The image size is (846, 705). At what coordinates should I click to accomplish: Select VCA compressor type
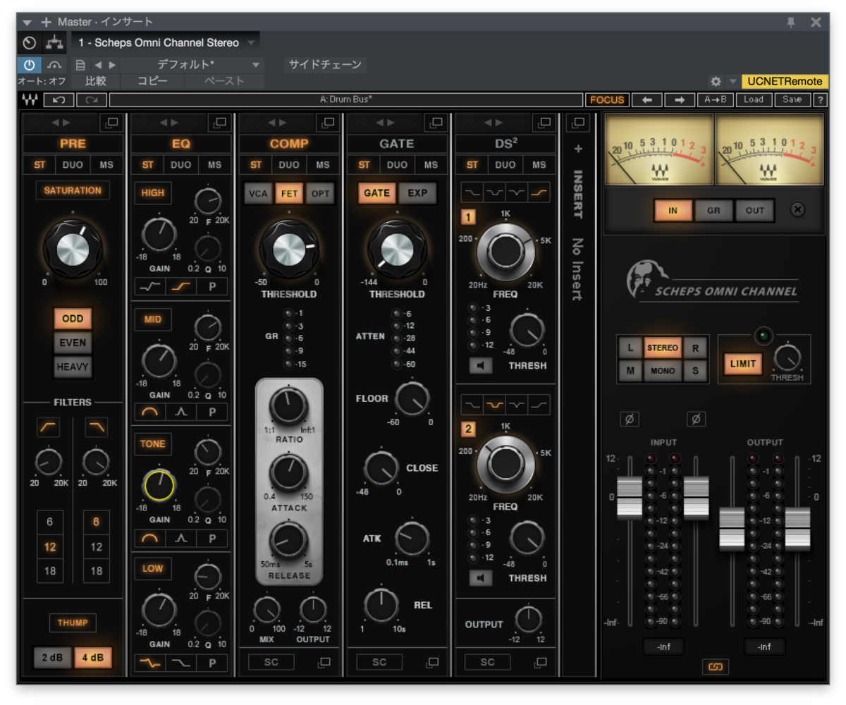258,193
